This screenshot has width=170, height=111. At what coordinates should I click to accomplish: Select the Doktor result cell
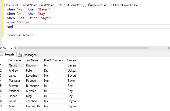72,71
